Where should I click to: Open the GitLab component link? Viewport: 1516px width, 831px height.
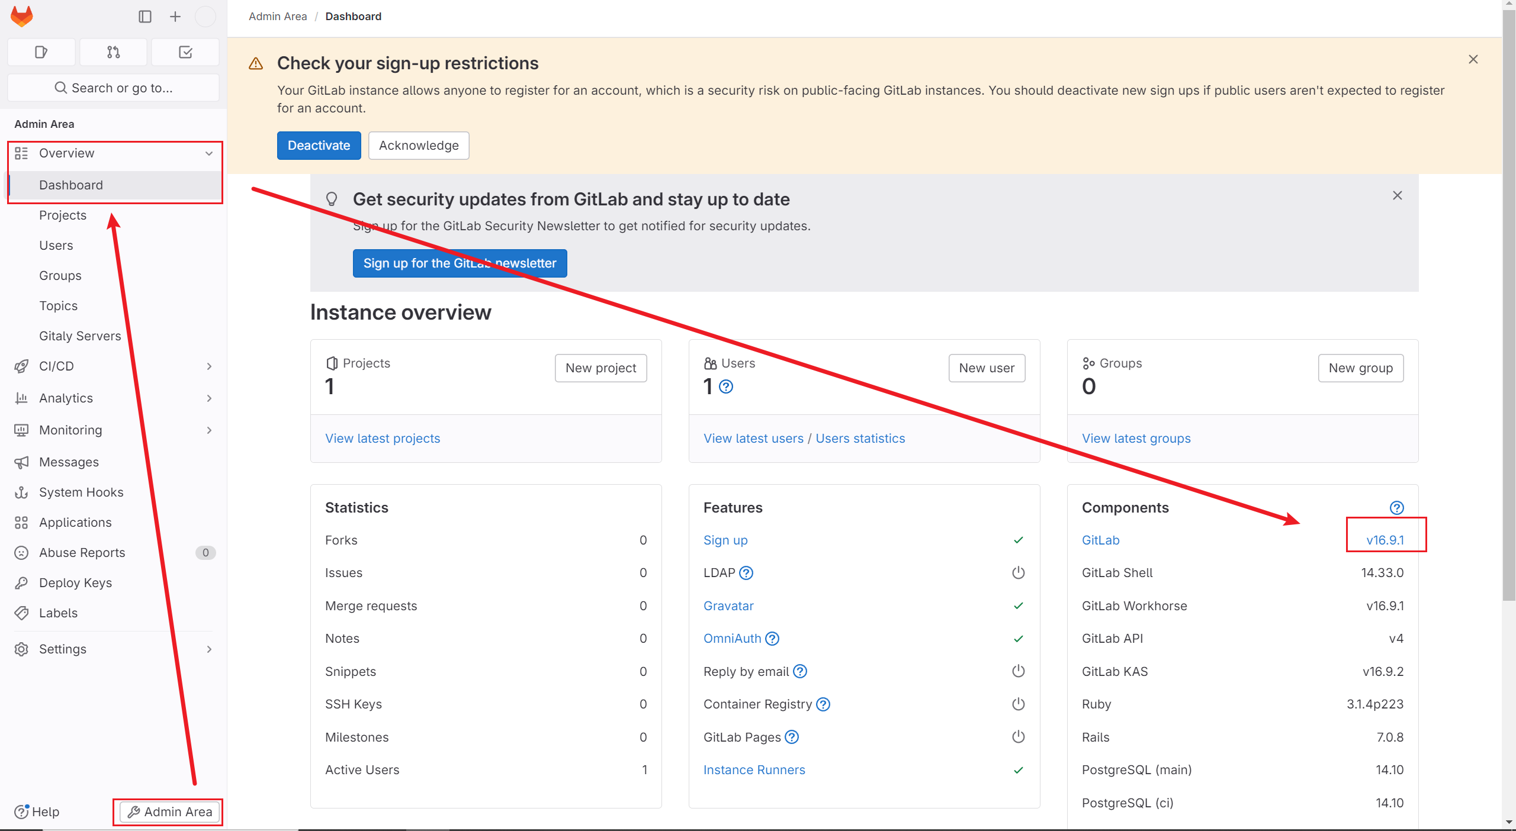[1100, 540]
